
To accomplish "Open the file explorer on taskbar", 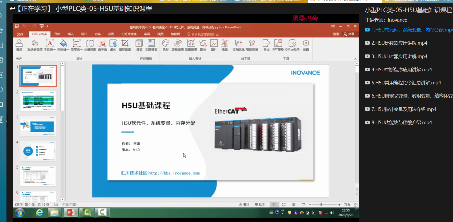I will (55, 213).
